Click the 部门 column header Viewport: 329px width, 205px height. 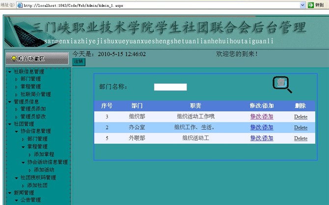tap(137, 106)
